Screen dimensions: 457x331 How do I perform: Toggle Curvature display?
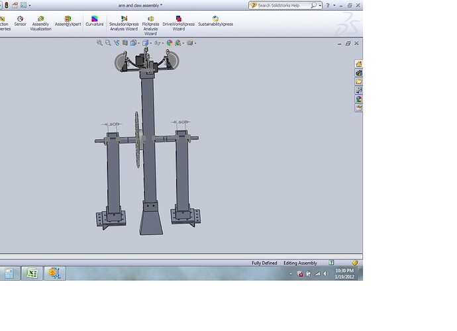pos(95,21)
